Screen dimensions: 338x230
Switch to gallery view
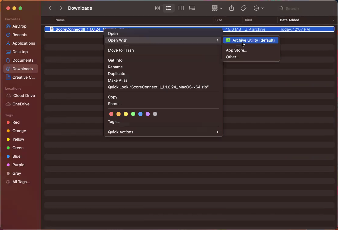point(192,8)
